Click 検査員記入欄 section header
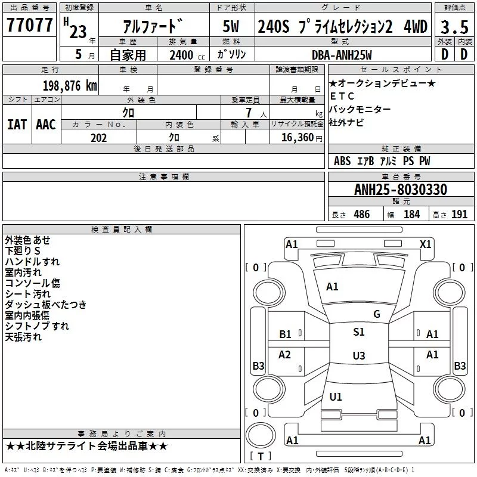 (x=122, y=230)
